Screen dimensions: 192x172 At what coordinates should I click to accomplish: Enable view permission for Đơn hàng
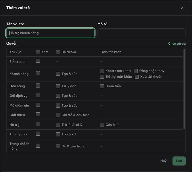click(38, 85)
